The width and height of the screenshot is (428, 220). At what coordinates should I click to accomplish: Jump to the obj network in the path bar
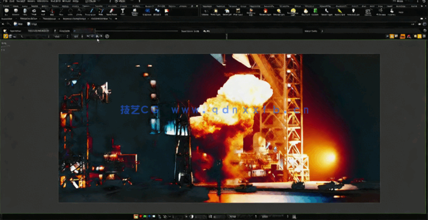click(18, 24)
